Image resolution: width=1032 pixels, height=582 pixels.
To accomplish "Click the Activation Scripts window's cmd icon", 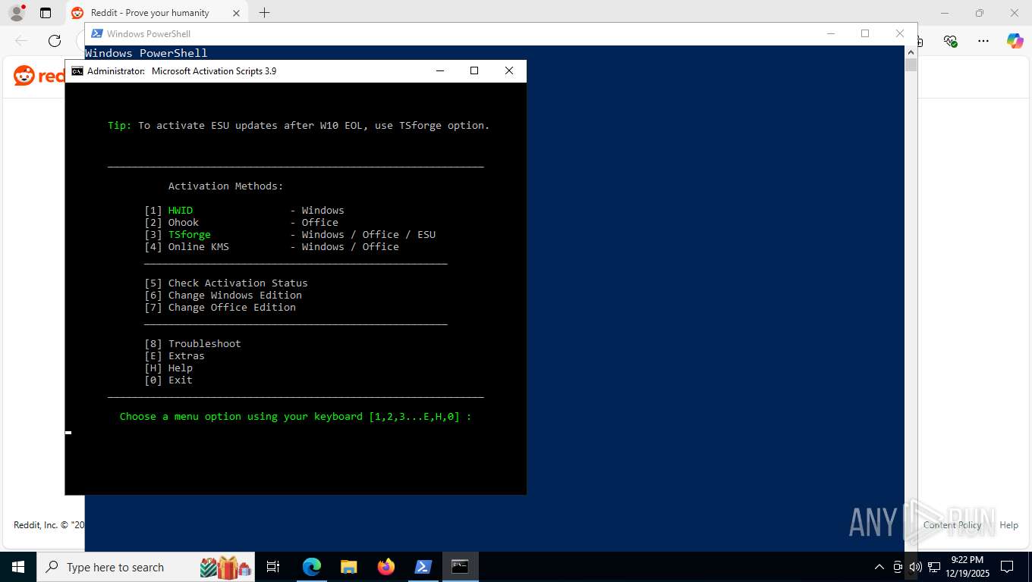I will 77,71.
